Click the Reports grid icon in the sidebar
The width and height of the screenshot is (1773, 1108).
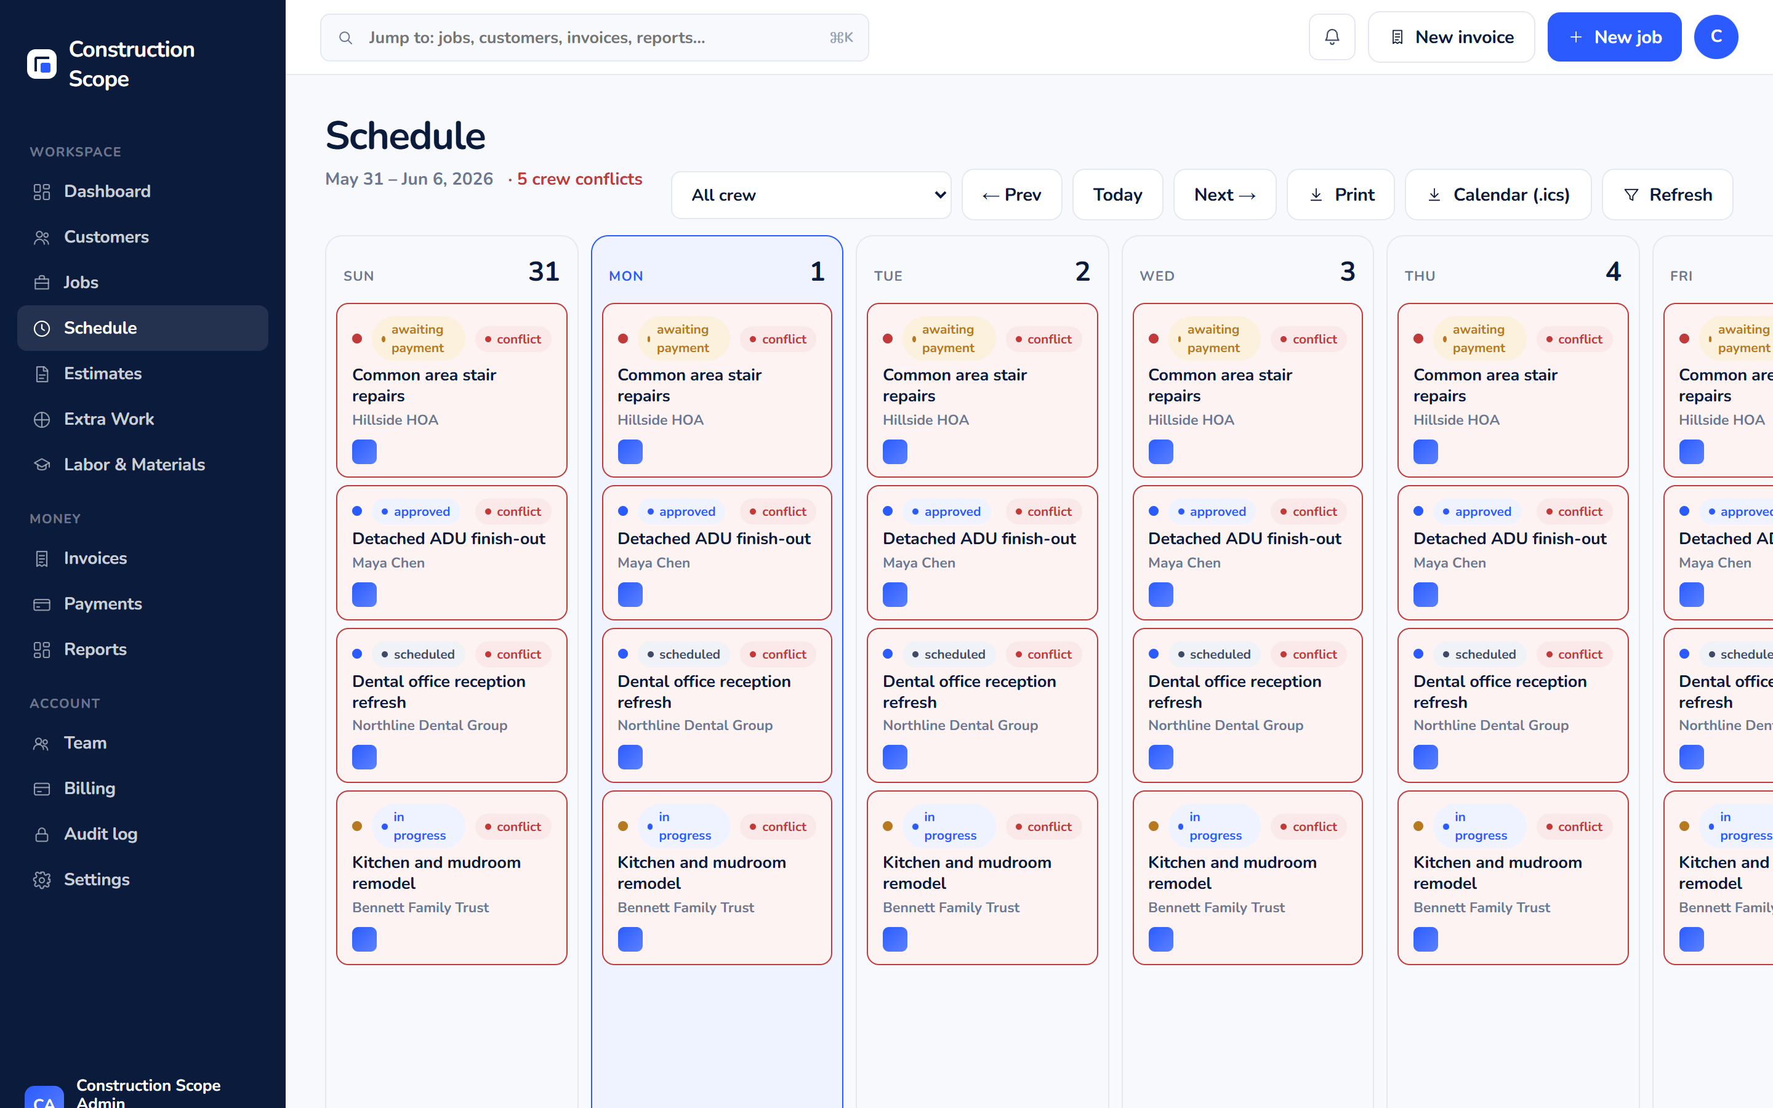click(42, 649)
